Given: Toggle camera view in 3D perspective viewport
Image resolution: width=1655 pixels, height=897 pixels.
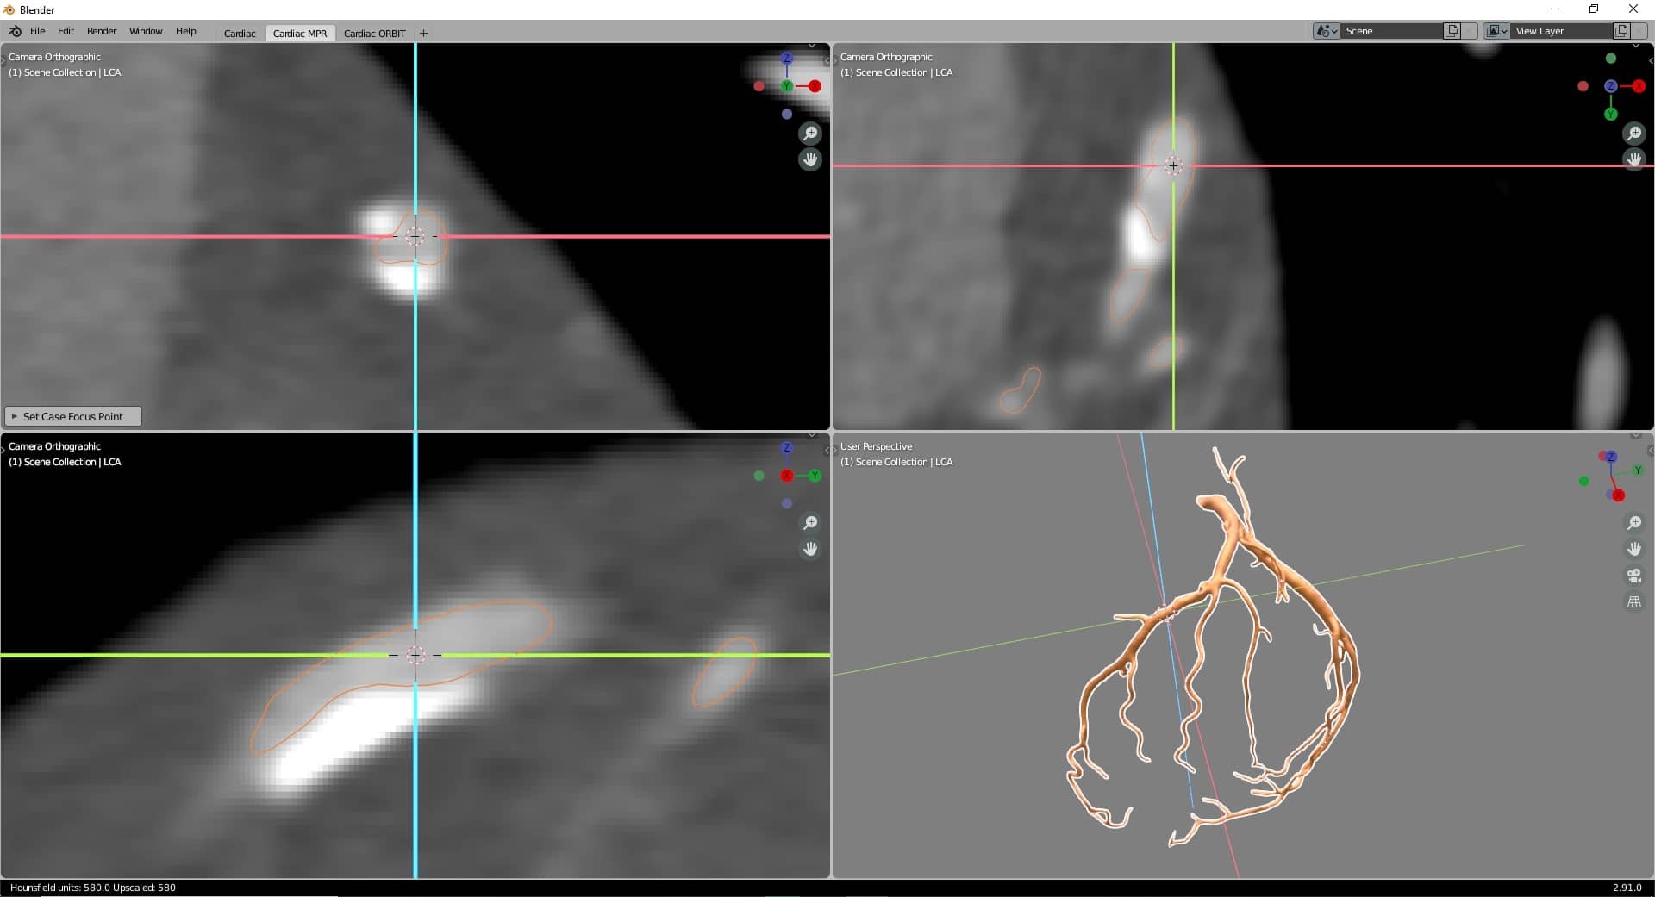Looking at the screenshot, I should tap(1634, 576).
